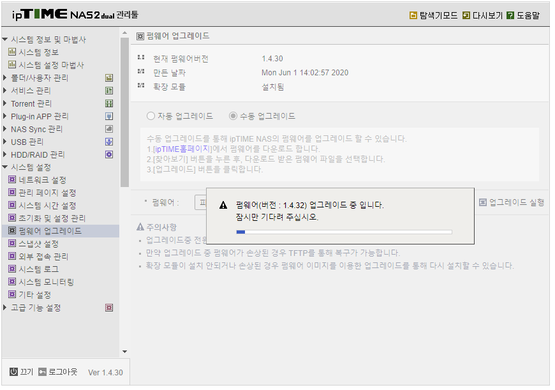Screen dimensions: 555x390
Task: Click the 업그레이드 실행 button
Action: [x=512, y=202]
